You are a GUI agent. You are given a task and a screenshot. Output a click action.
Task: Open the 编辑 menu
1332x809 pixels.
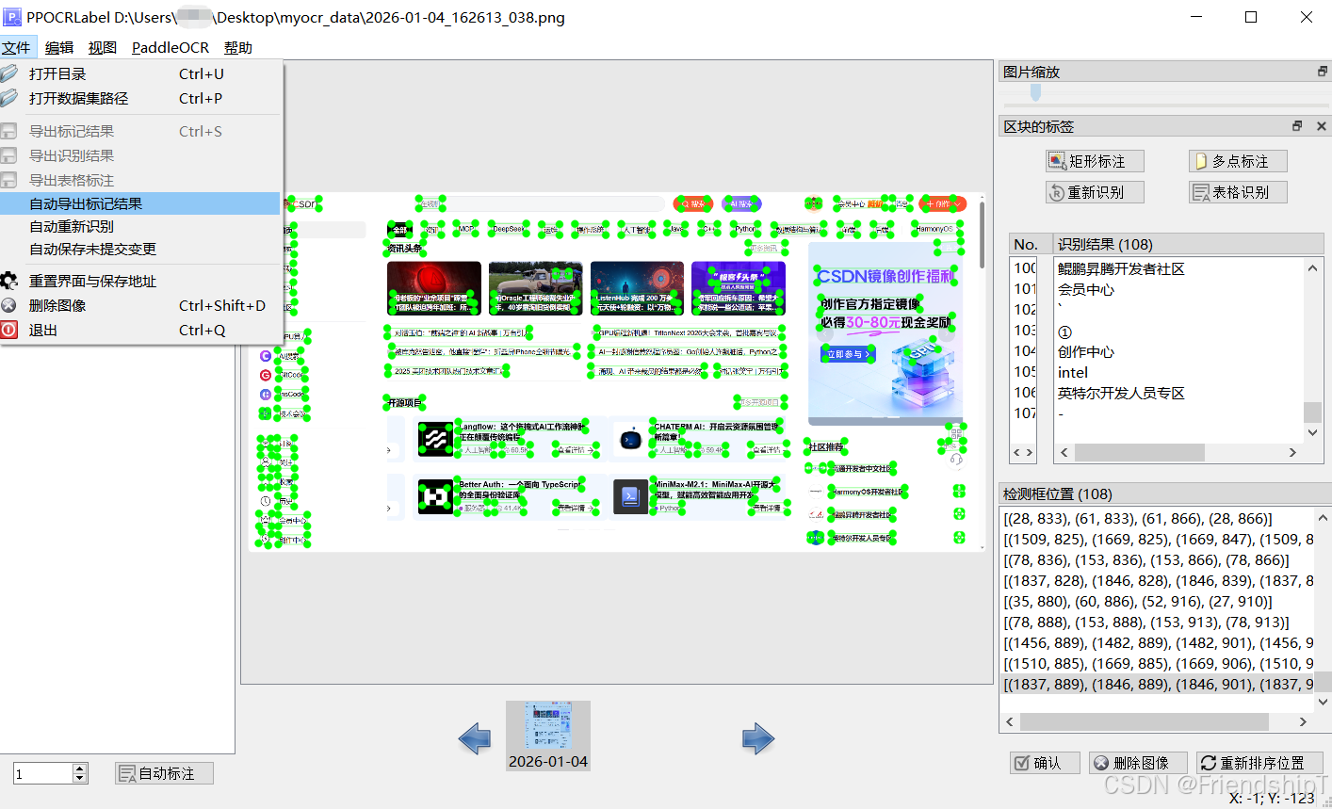click(x=59, y=47)
